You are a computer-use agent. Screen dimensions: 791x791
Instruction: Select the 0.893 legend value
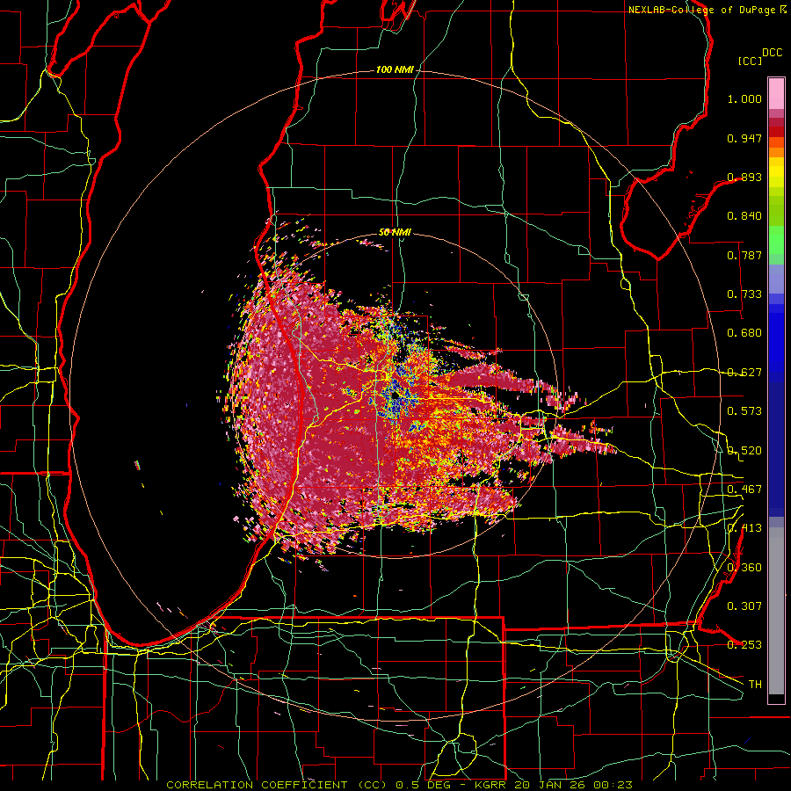[x=744, y=177]
